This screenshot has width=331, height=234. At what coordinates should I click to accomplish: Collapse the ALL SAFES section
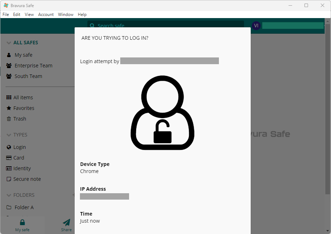[x=8, y=42]
